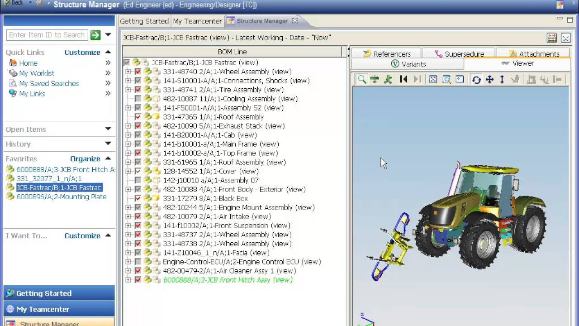Open the Variants tab

click(x=408, y=64)
